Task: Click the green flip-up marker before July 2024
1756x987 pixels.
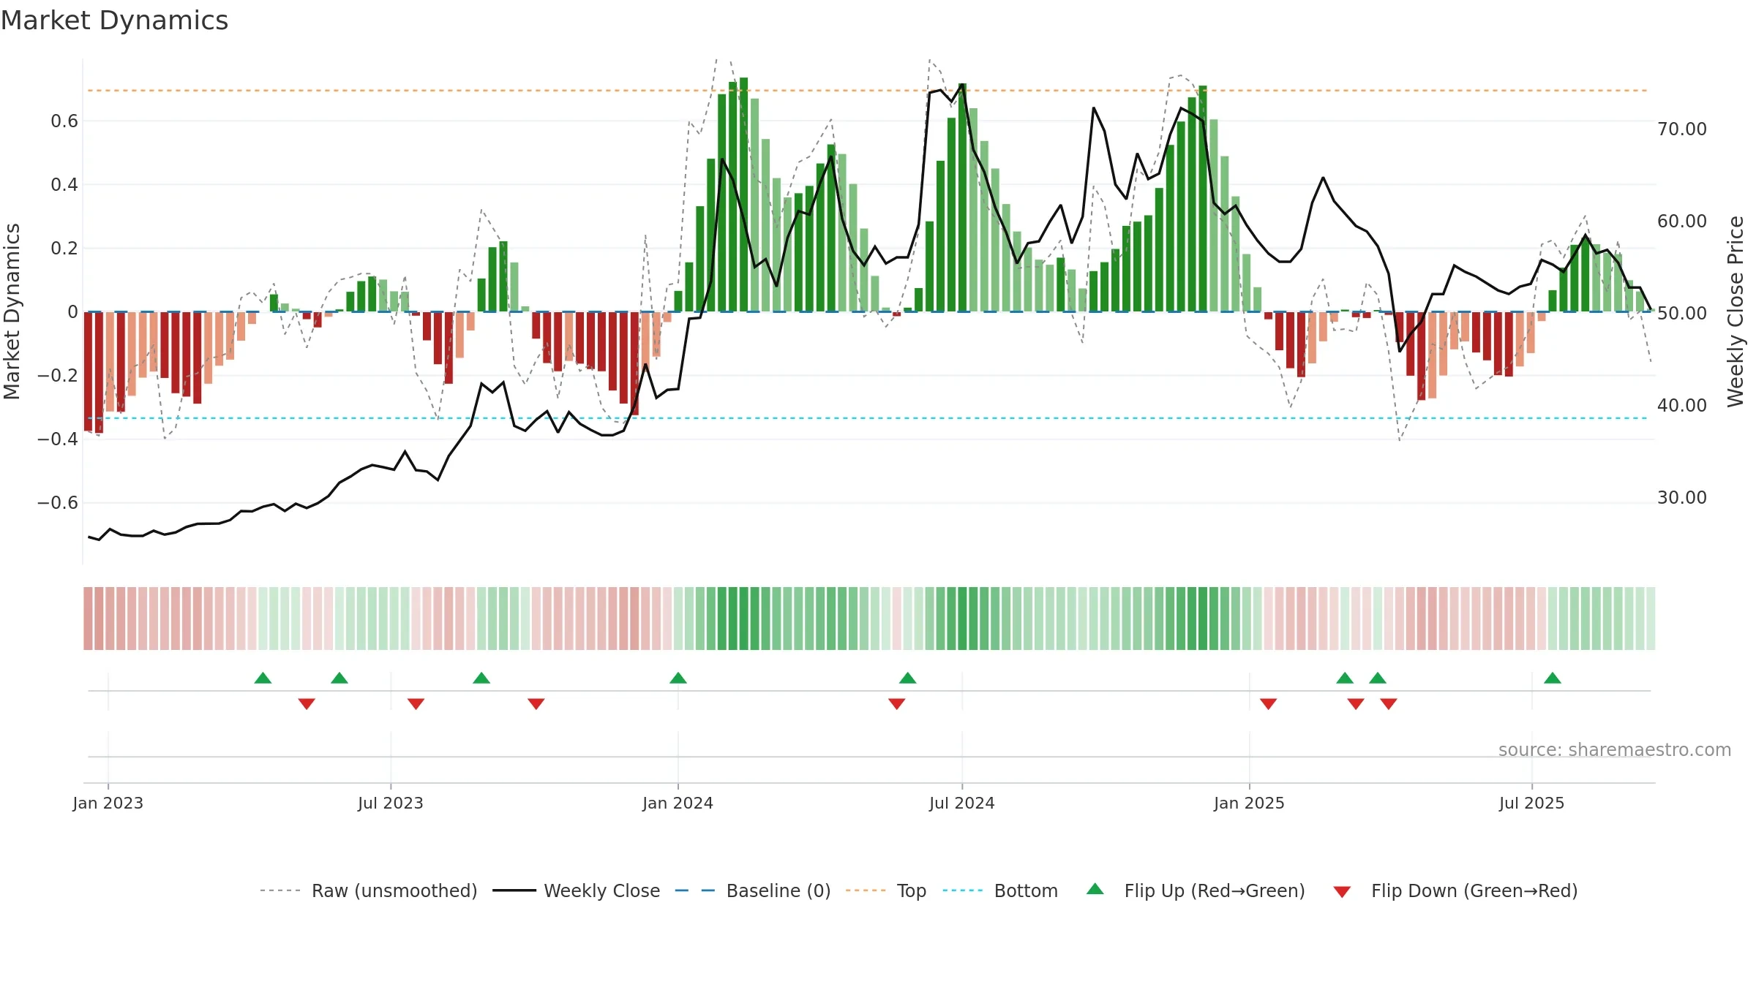Action: pos(908,678)
